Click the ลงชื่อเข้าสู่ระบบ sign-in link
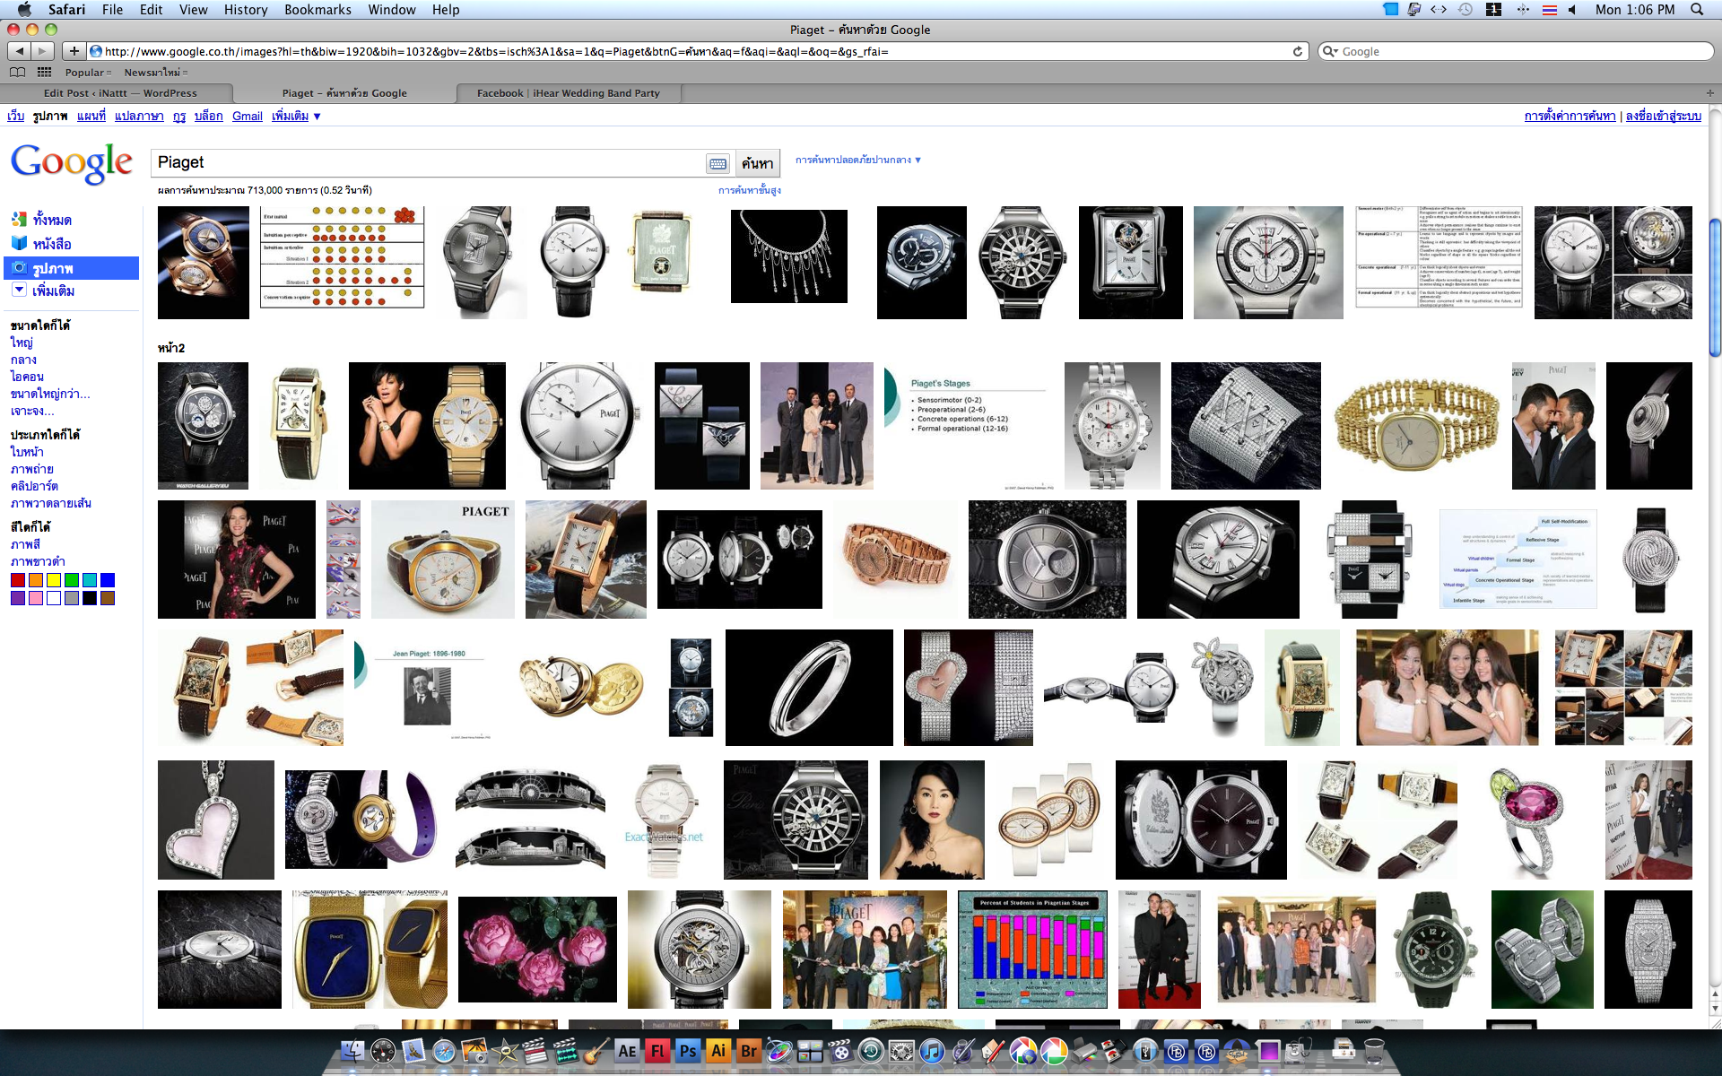1722x1076 pixels. point(1663,116)
